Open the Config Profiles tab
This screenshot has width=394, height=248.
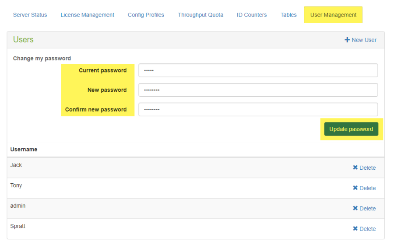click(x=146, y=15)
